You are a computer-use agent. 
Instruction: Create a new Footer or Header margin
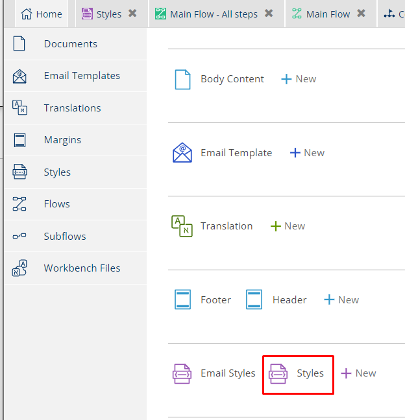341,300
